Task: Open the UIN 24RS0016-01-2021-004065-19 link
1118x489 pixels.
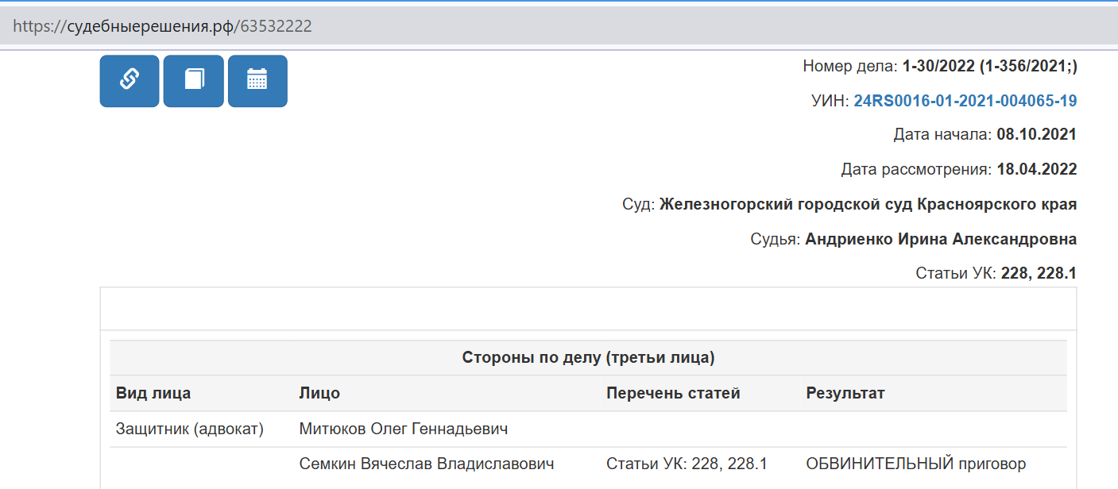Action: coord(965,101)
